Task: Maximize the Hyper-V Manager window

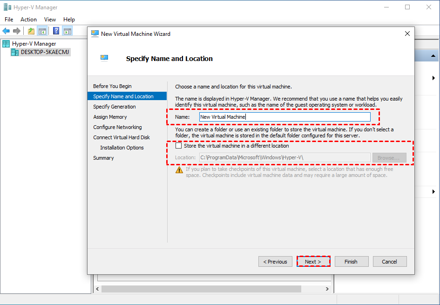Action: pyautogui.click(x=407, y=7)
